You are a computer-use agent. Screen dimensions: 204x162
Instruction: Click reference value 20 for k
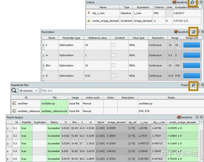(97, 45)
